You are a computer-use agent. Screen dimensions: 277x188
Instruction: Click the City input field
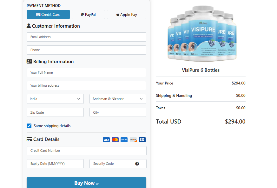coord(118,112)
